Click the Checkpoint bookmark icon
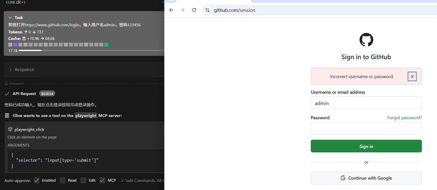Screen dimensions: 437x190 6,84
